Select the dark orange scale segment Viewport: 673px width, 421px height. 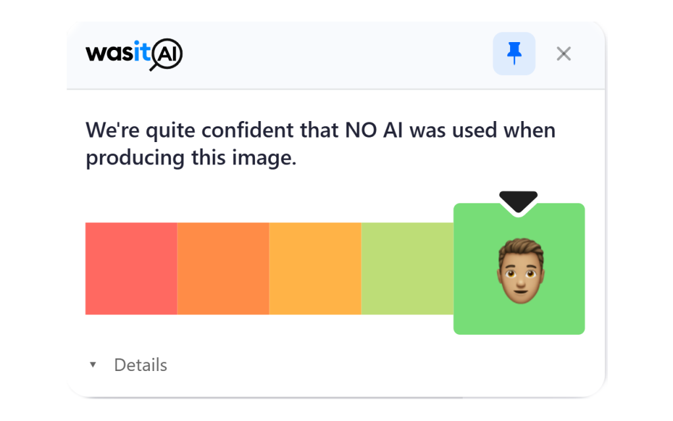click(223, 268)
